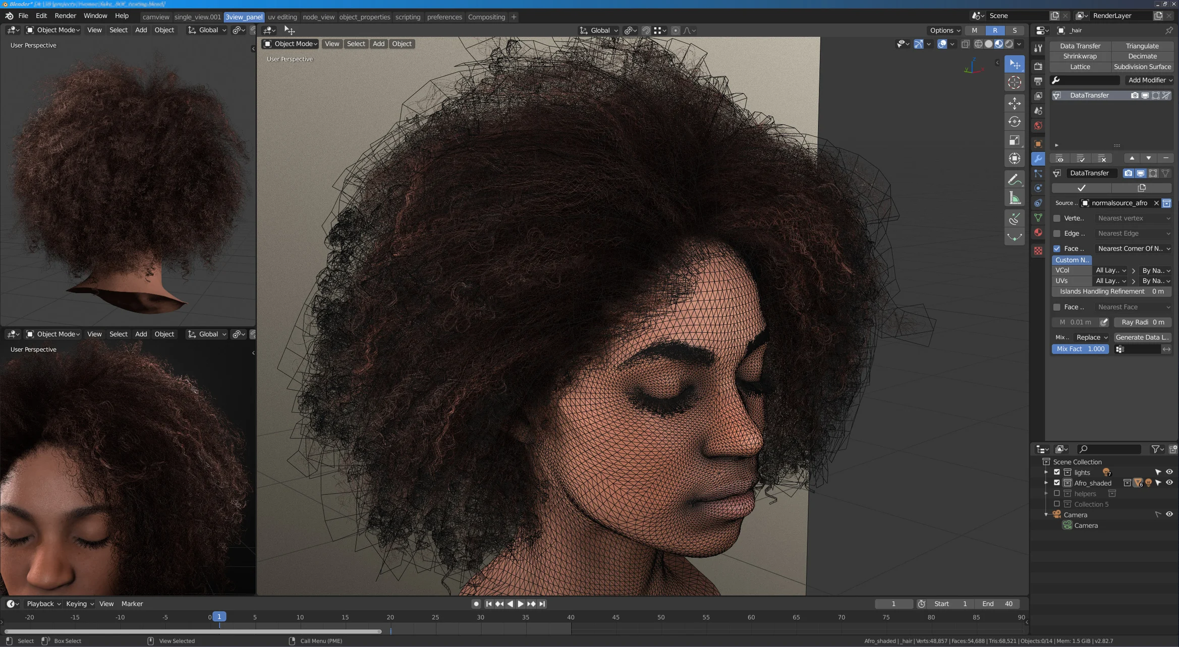1179x647 pixels.
Task: Select the Transform tool
Action: coord(1015,158)
